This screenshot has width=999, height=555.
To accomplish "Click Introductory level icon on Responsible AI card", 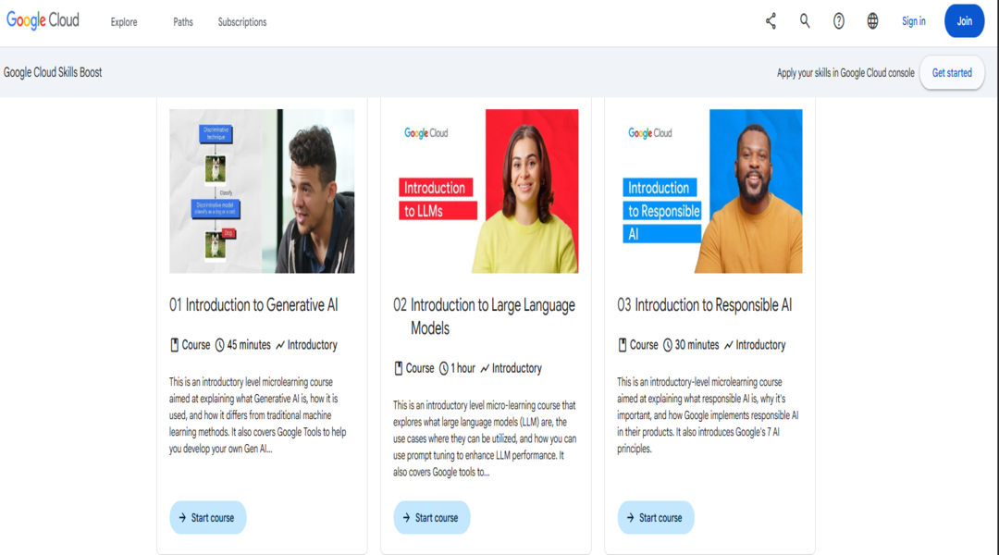I will [x=729, y=345].
